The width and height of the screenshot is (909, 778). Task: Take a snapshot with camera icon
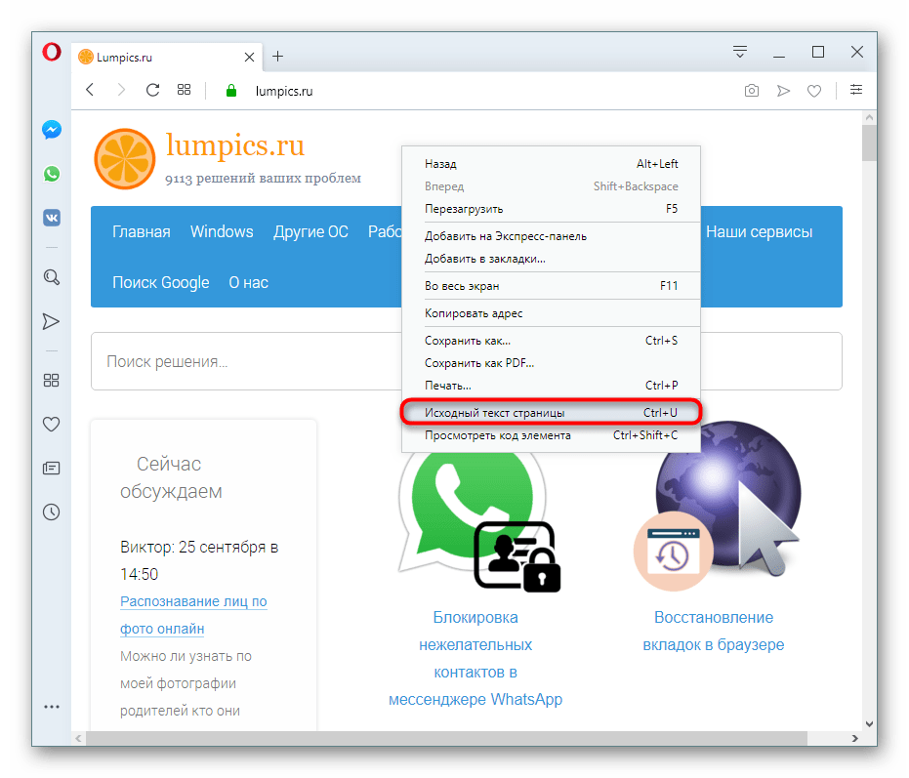point(752,91)
